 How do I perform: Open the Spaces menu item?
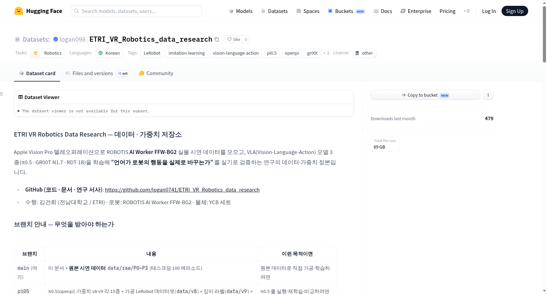[x=308, y=11]
